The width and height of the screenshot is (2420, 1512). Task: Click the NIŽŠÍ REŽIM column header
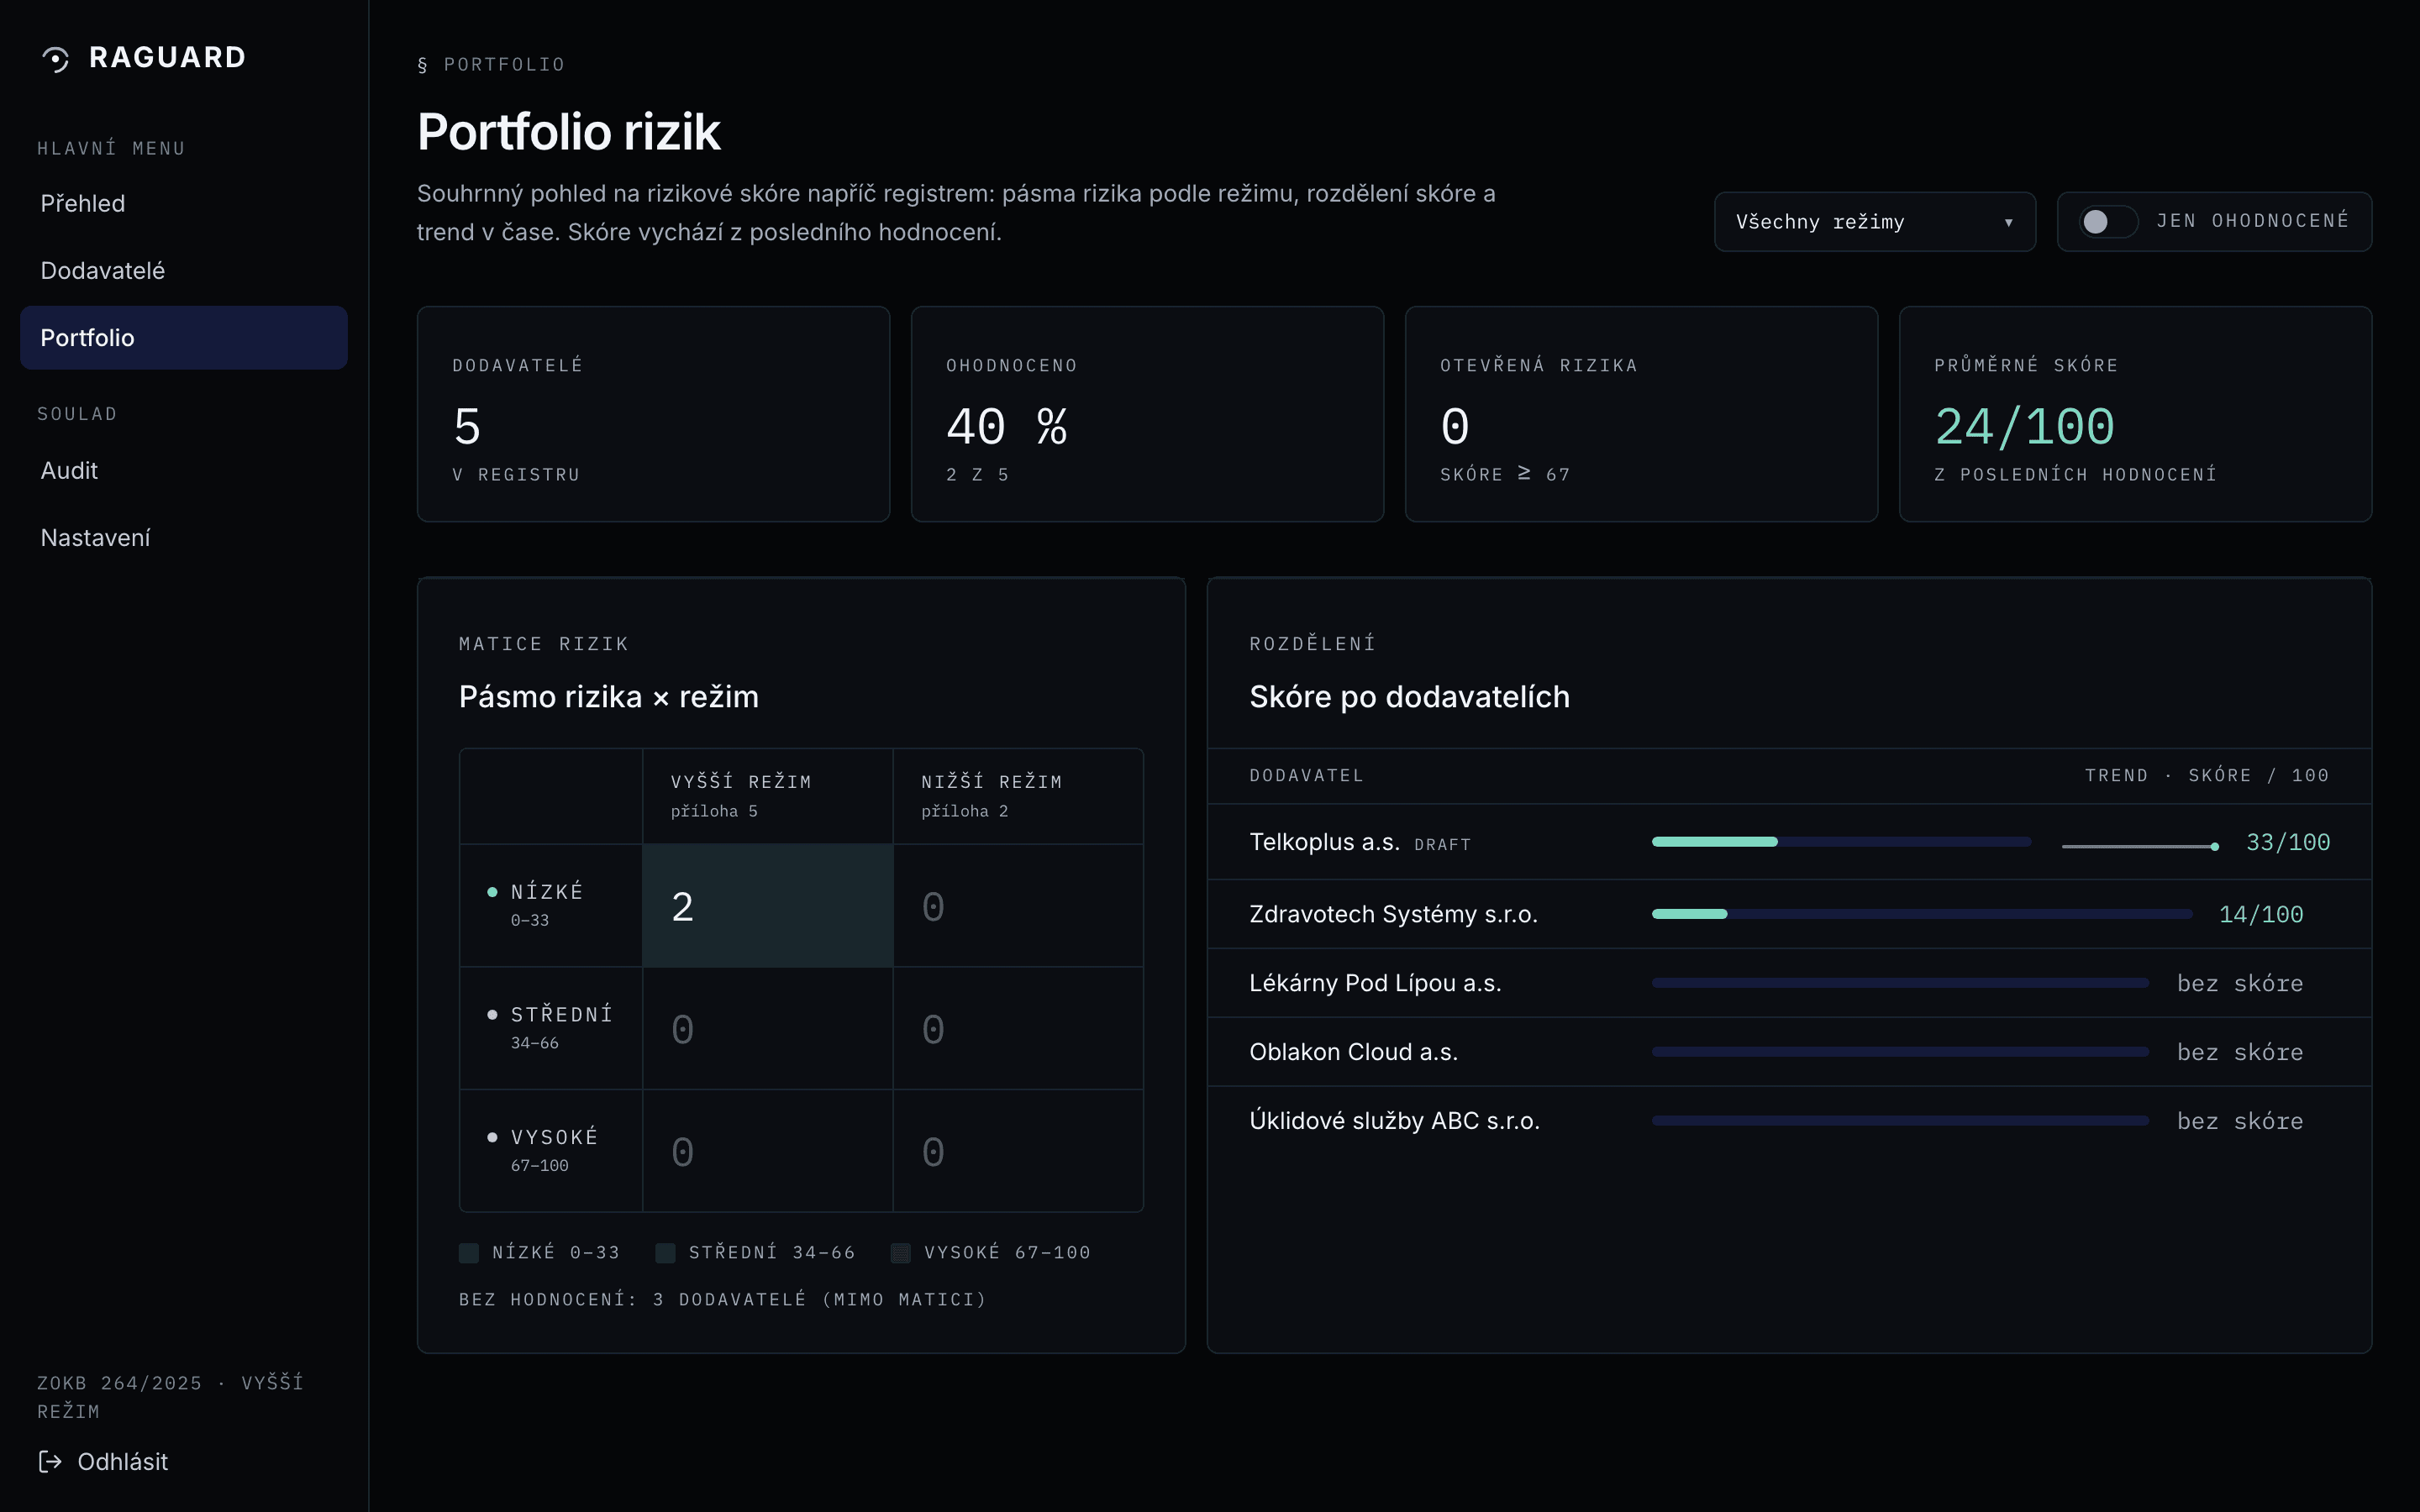click(1018, 796)
